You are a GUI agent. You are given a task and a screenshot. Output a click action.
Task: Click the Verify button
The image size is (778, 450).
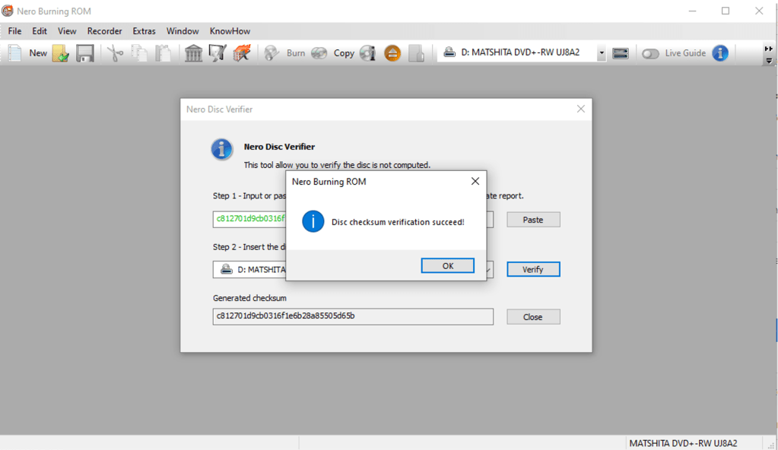coord(533,269)
